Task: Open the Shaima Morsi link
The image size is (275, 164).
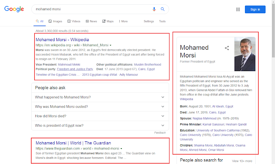Action: tap(203, 146)
